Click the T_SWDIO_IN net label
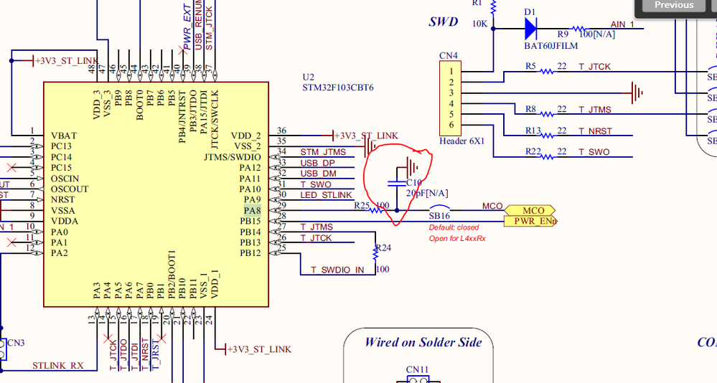717x383 pixels. [337, 270]
